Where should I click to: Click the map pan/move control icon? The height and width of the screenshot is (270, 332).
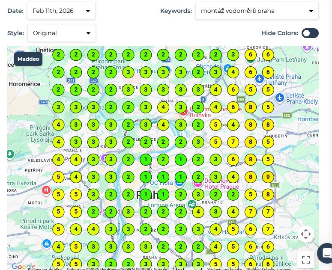coord(306,234)
